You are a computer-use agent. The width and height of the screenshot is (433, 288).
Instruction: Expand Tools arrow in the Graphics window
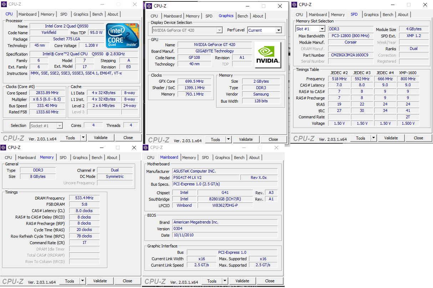coord(228,139)
